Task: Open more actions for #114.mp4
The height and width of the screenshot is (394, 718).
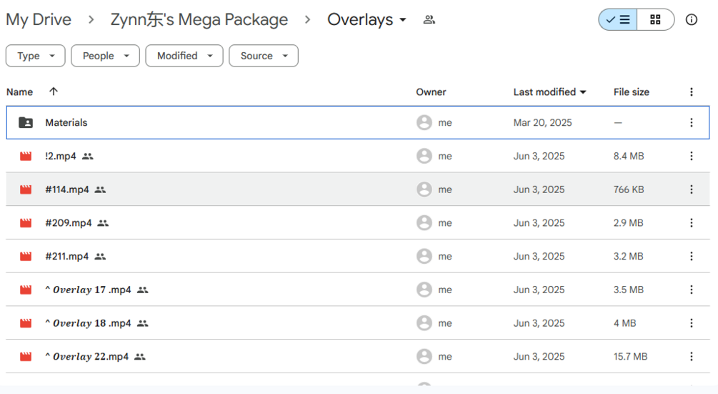Action: pyautogui.click(x=691, y=189)
